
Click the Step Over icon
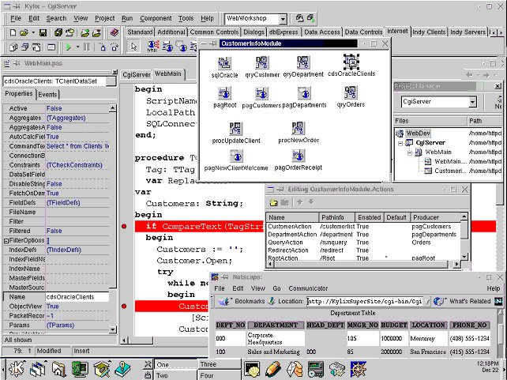pos(115,47)
